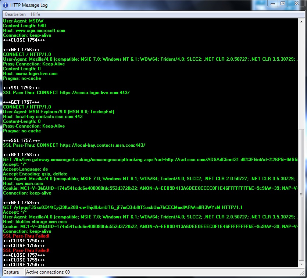This screenshot has height=278, width=307.
Task: Click the second red SSL Pass-Thru Failed! line
Action: pyautogui.click(x=26, y=250)
